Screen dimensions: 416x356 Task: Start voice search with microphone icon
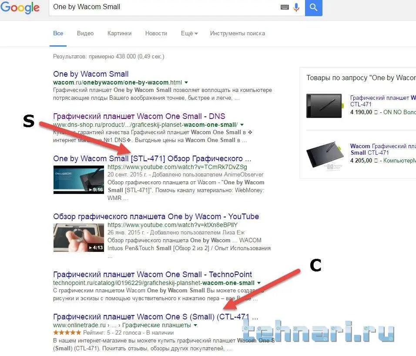296,7
